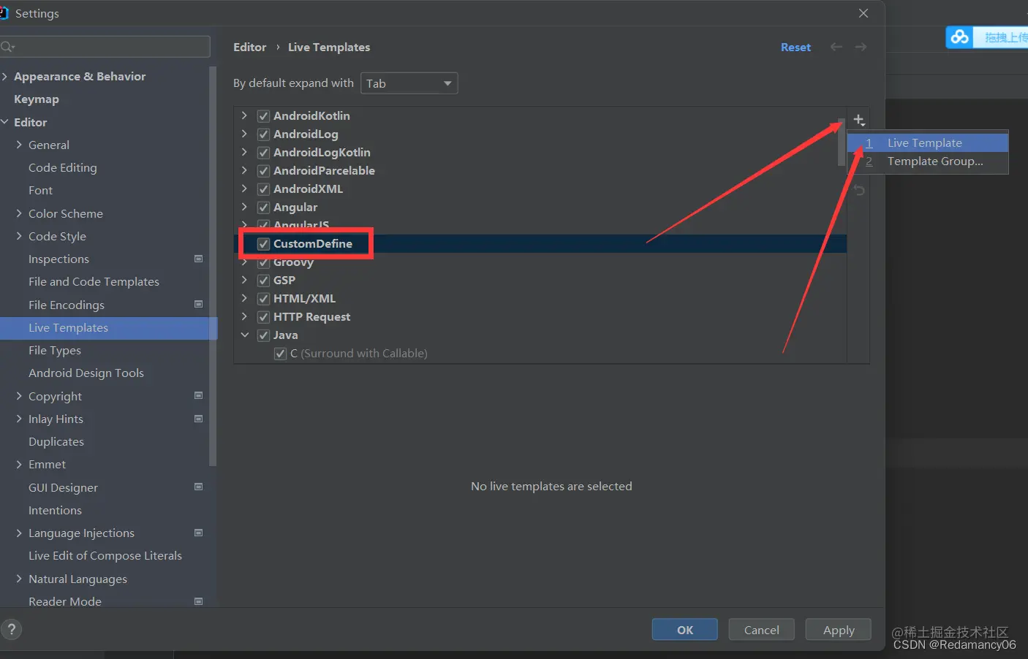
Task: Toggle the CustomDefine group checkbox
Action: click(x=264, y=244)
